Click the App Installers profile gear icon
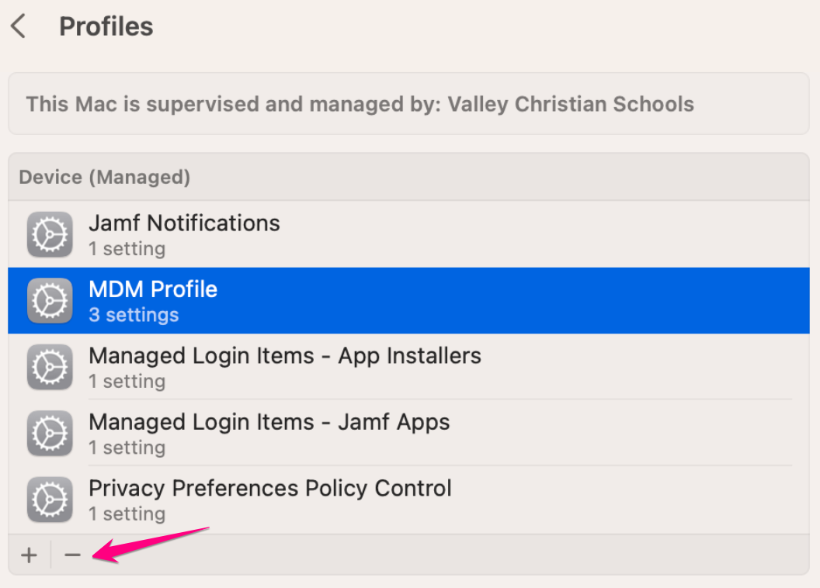Image resolution: width=820 pixels, height=588 pixels. coord(50,367)
